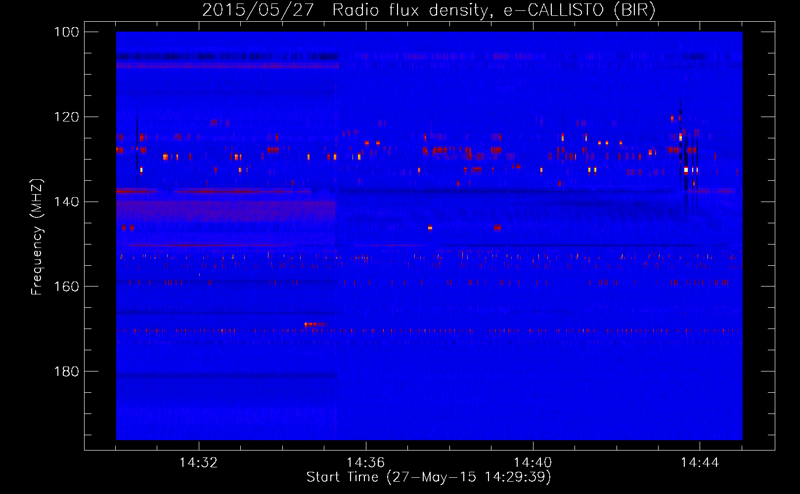Screen dimensions: 800x494
Task: Click the 180 frequency tick label
Action: (x=66, y=371)
